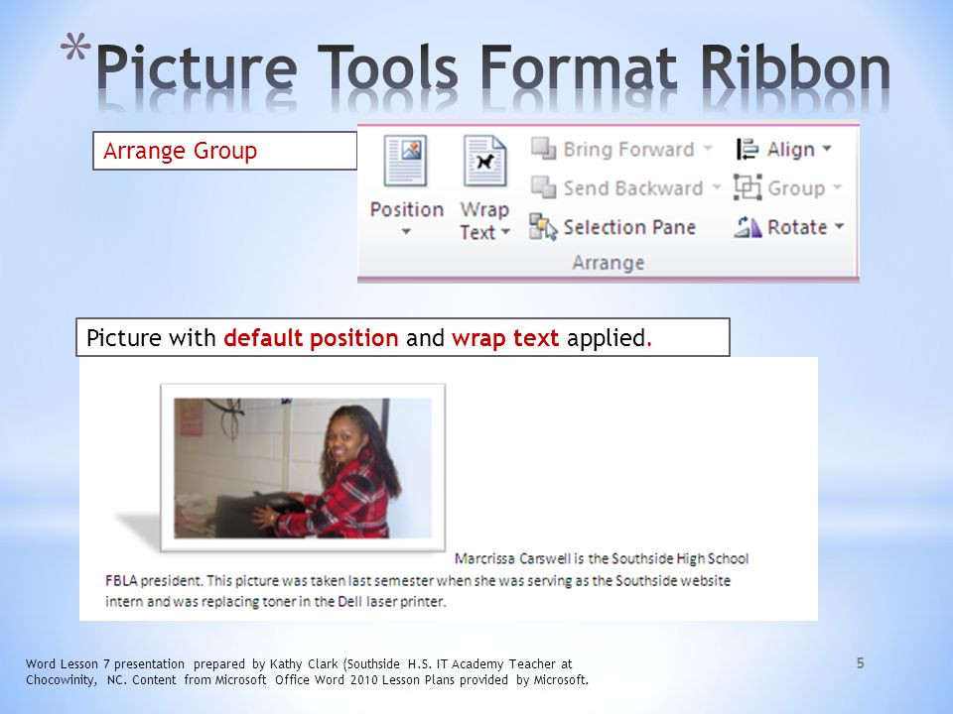Viewport: 953px width, 714px height.
Task: Click footer line starting 'Word Lesson 7 presentation'
Action: (x=299, y=663)
